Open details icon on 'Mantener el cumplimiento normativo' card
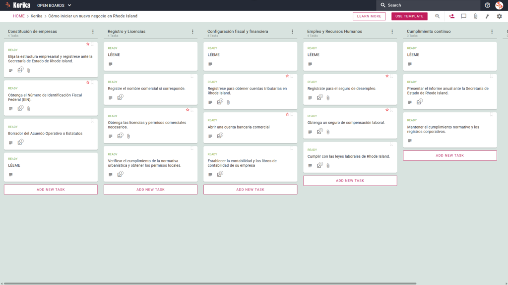The image size is (508, 285). tap(410, 141)
